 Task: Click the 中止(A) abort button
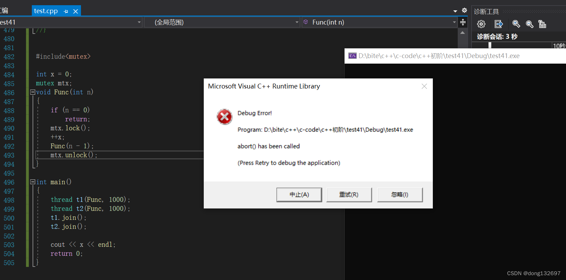tap(299, 195)
